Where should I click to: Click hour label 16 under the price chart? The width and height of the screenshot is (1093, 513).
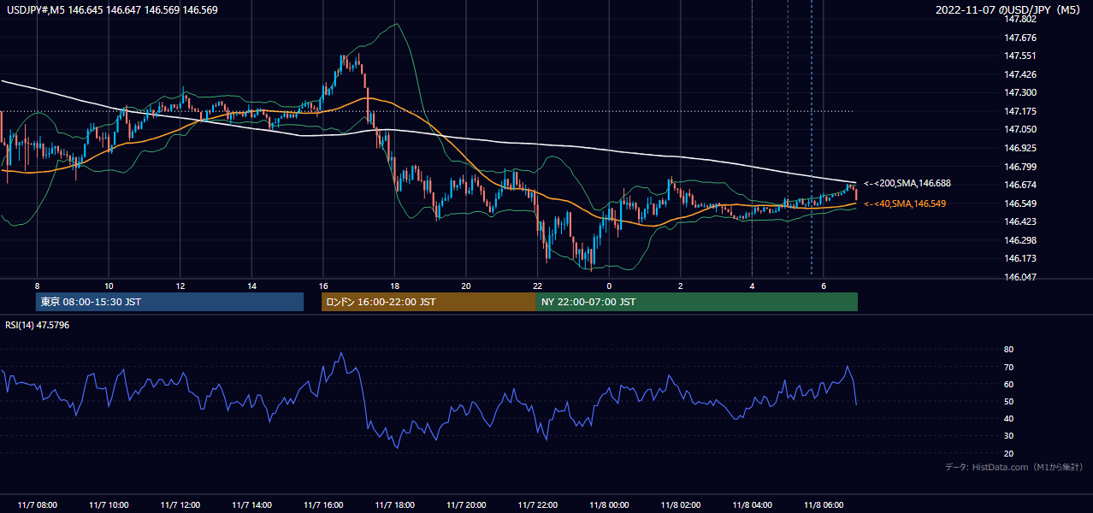[x=323, y=286]
